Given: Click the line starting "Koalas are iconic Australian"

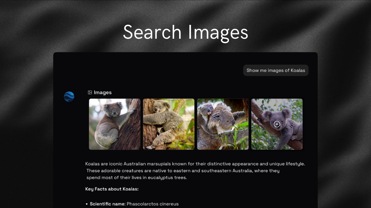Looking at the screenshot, I should click(195, 164).
